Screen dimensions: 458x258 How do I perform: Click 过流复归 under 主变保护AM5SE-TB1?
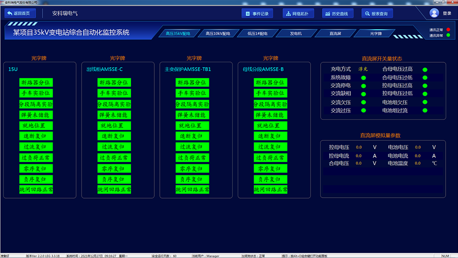pyautogui.click(x=192, y=147)
